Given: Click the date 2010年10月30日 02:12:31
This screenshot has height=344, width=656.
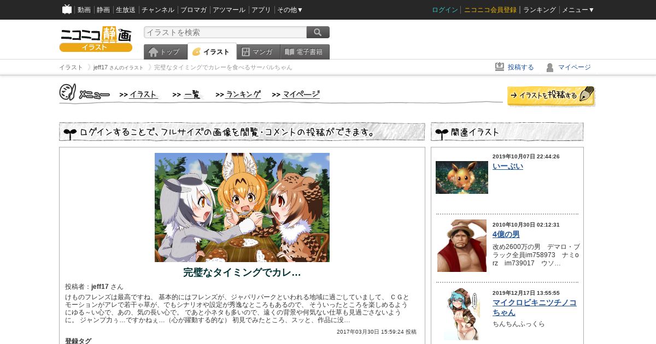Looking at the screenshot, I should click(x=526, y=225).
